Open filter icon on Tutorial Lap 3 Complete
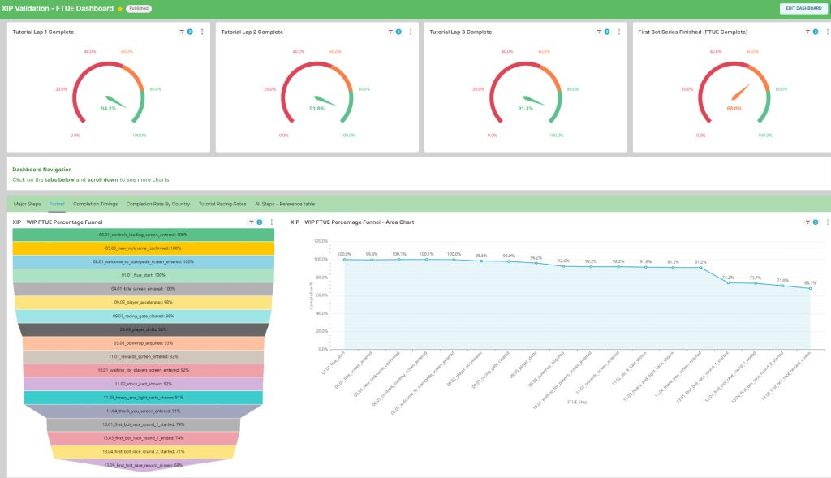The image size is (831, 478). click(x=599, y=32)
